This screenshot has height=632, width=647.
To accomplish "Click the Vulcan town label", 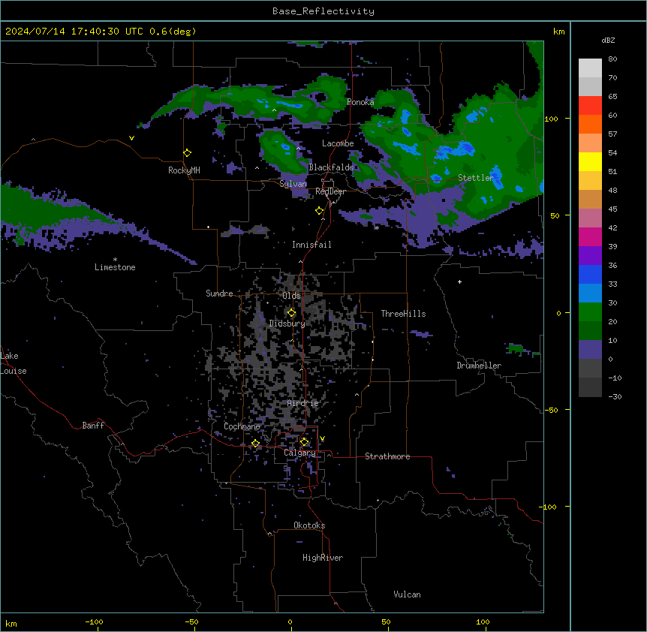I will pos(407,594).
